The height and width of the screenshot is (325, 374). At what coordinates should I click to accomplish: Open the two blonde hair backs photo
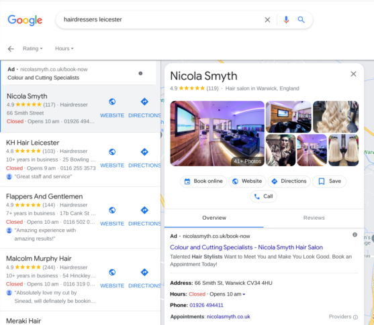(x=344, y=150)
